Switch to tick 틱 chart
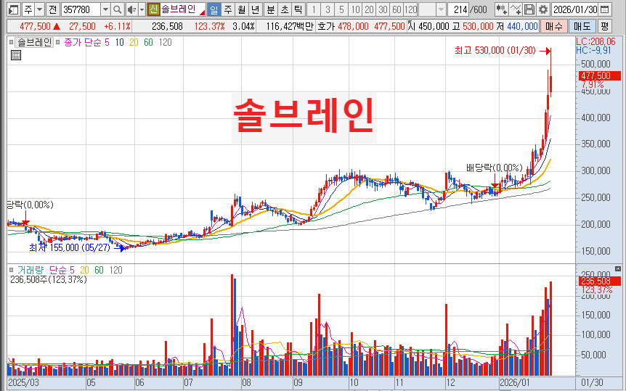The image size is (626, 391). [x=298, y=9]
